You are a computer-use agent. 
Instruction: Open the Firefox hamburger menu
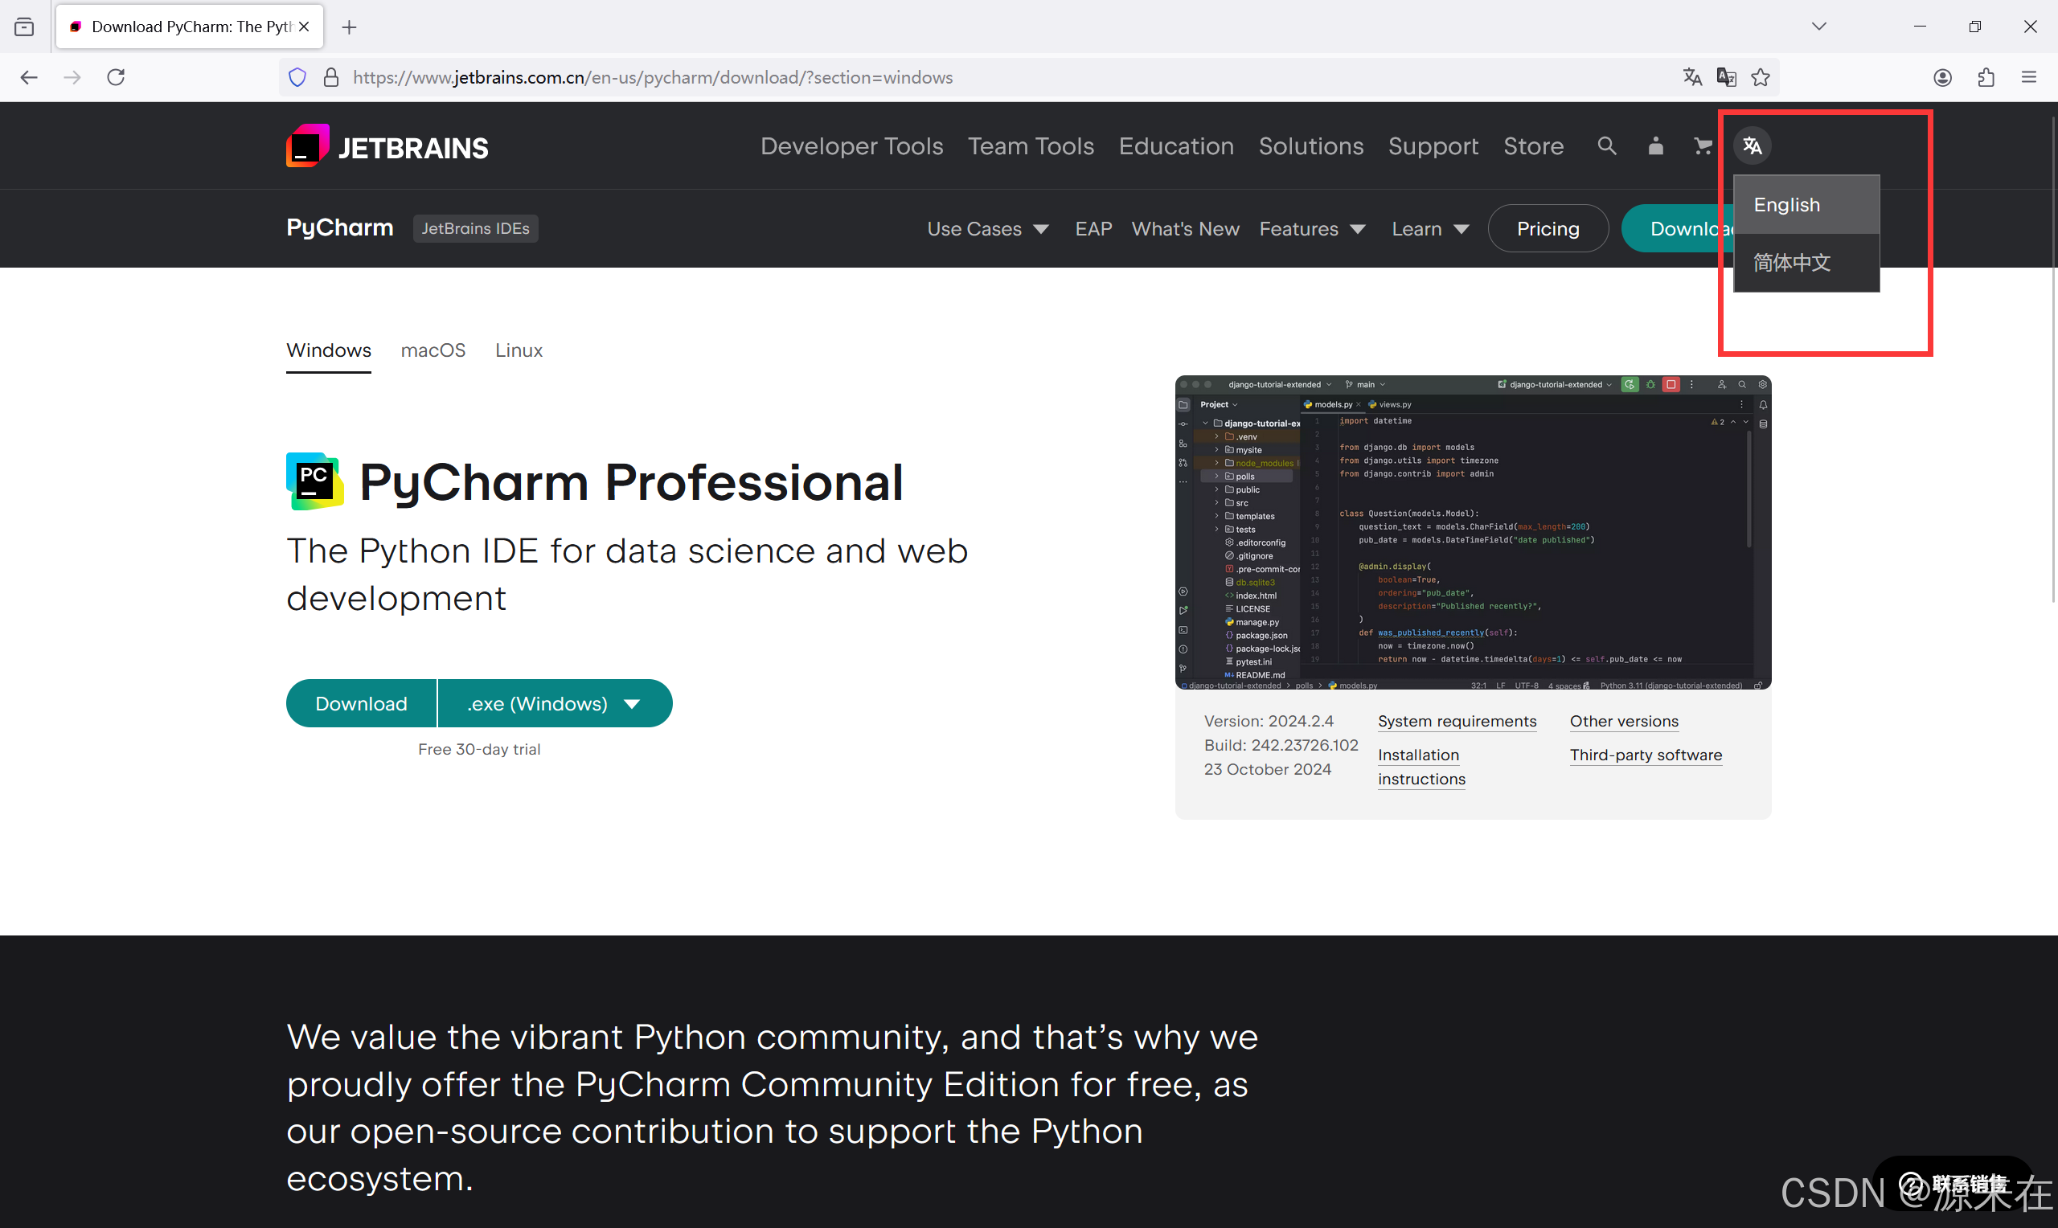[x=2030, y=77]
